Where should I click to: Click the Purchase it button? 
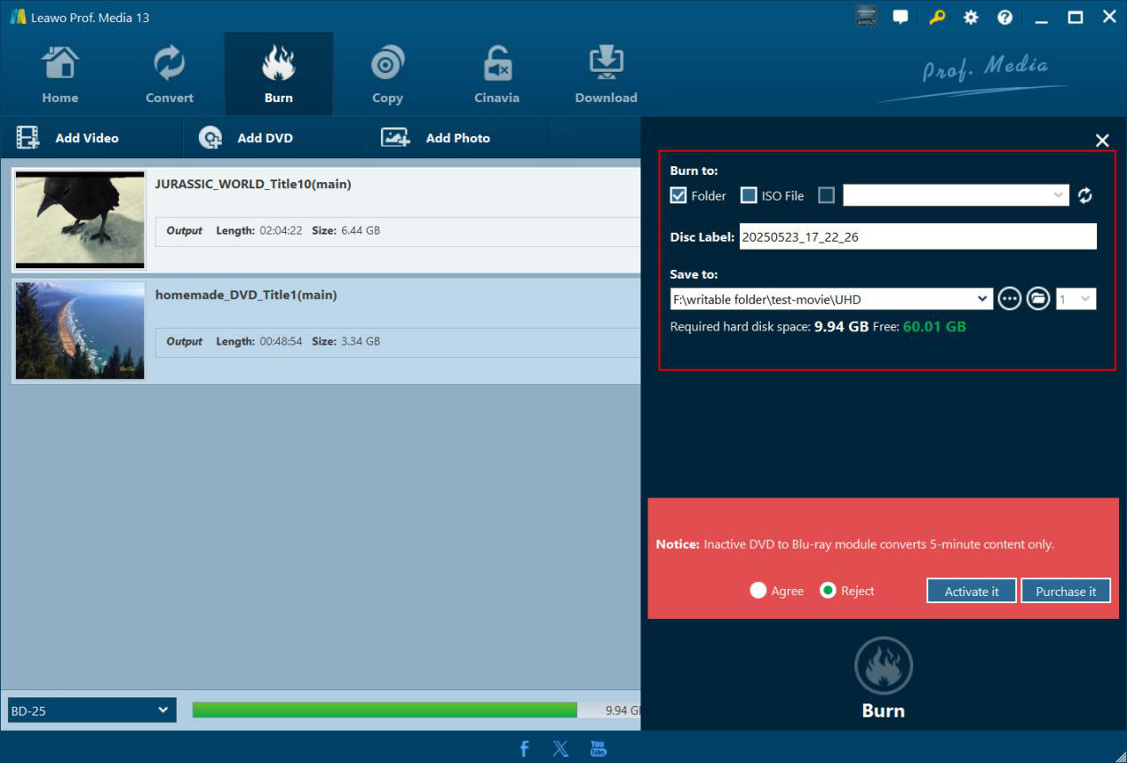tap(1066, 592)
